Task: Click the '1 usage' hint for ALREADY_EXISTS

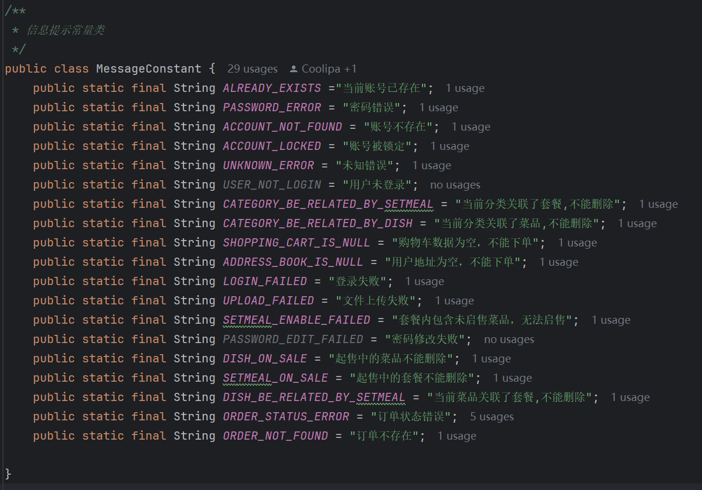Action: (465, 88)
